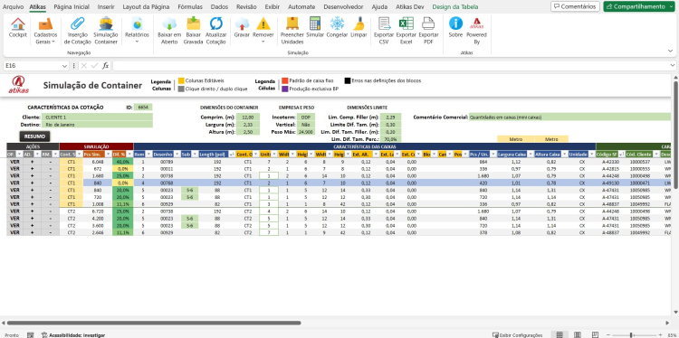Open filter dropdown for Pcs Sim. column
This screenshot has width=679, height=338.
(x=109, y=154)
